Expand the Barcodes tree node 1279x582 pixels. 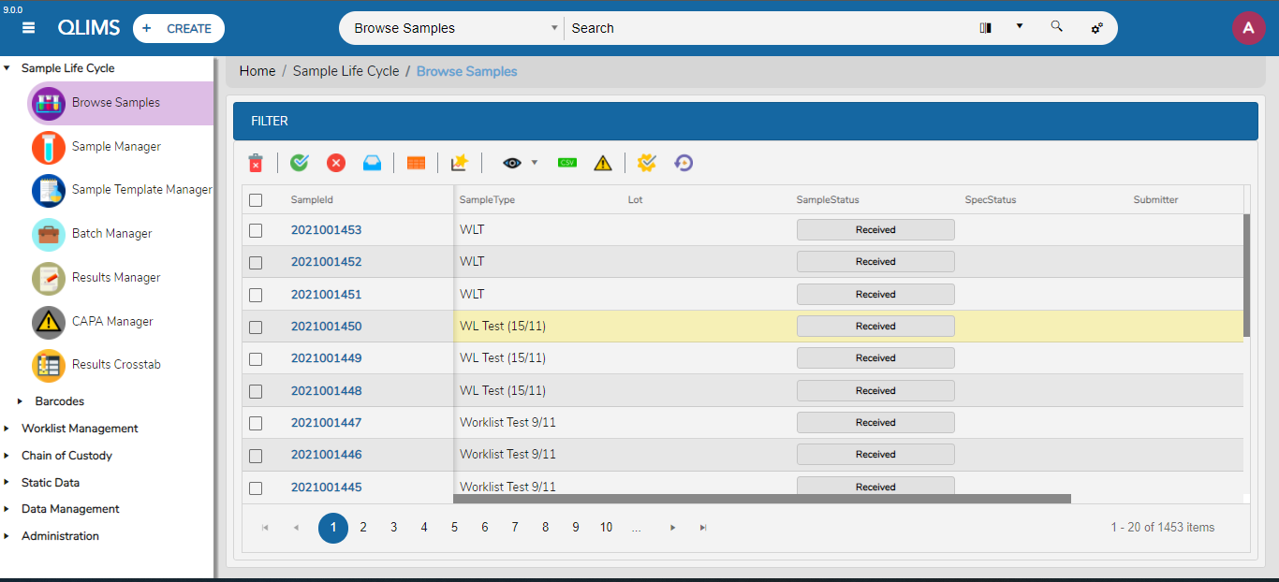click(22, 401)
